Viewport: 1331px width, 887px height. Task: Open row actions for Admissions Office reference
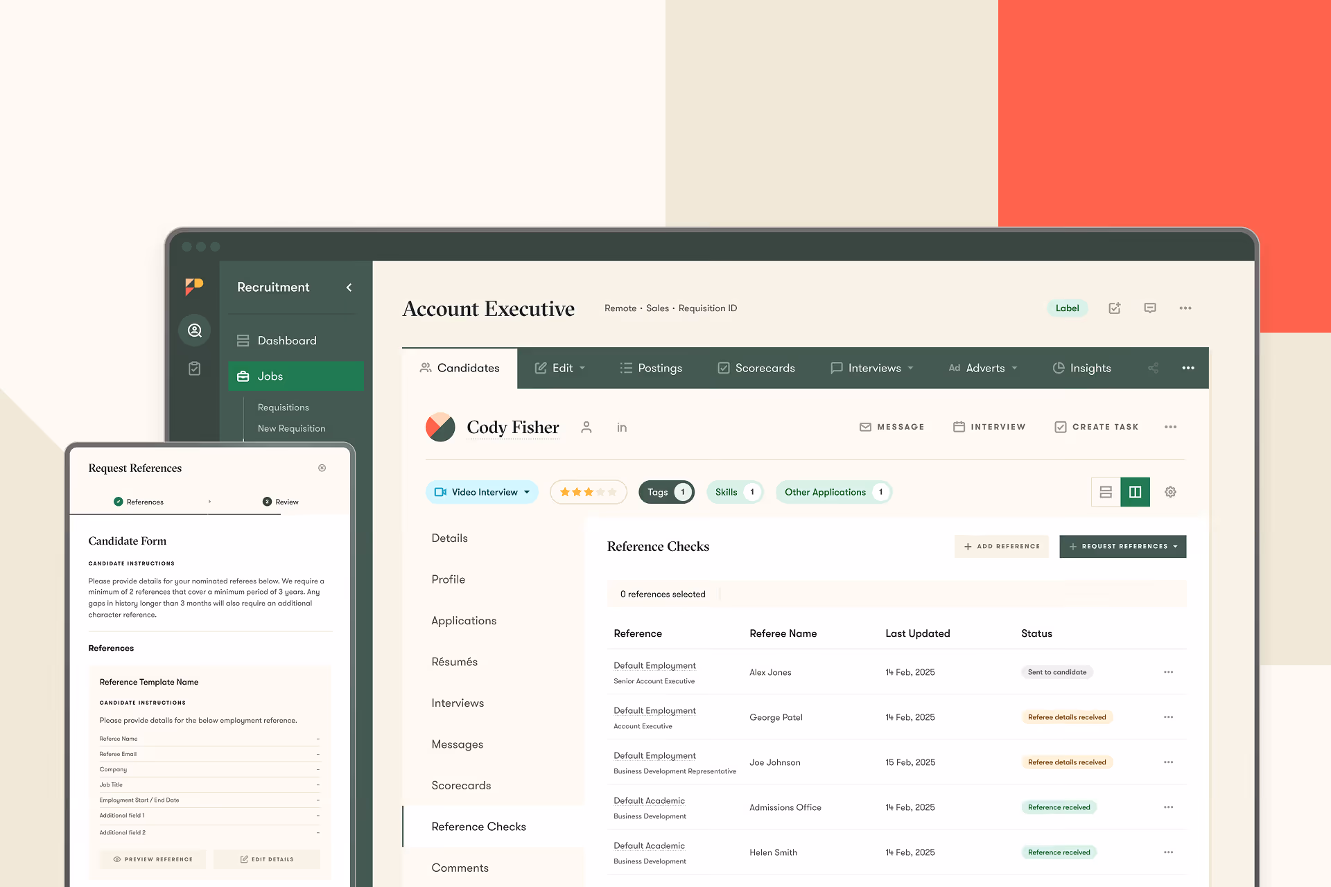[1169, 807]
